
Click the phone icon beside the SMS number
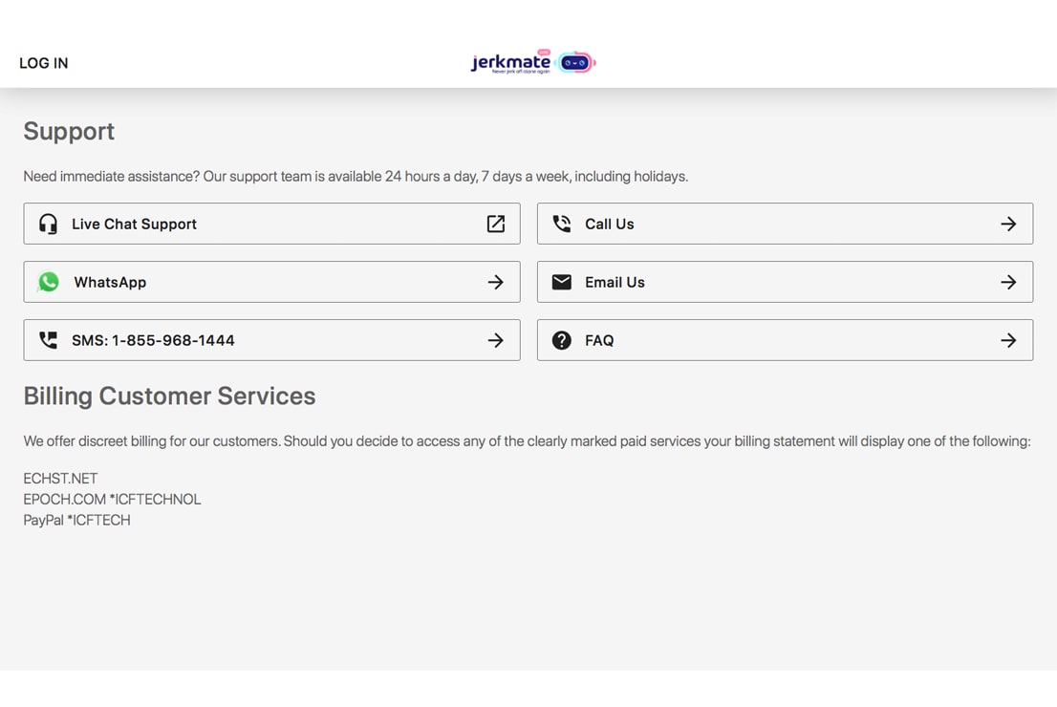48,340
